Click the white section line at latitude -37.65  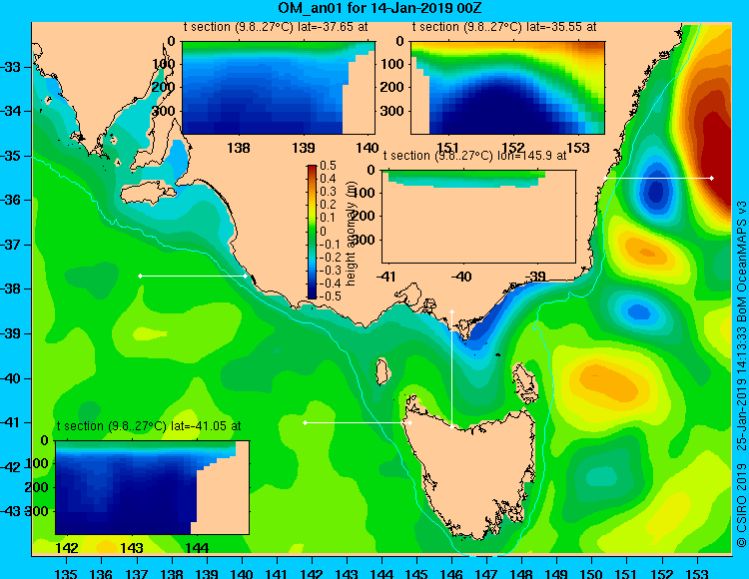(193, 276)
